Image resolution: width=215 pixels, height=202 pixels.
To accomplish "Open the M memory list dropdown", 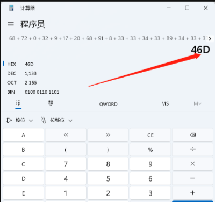I will (x=197, y=103).
